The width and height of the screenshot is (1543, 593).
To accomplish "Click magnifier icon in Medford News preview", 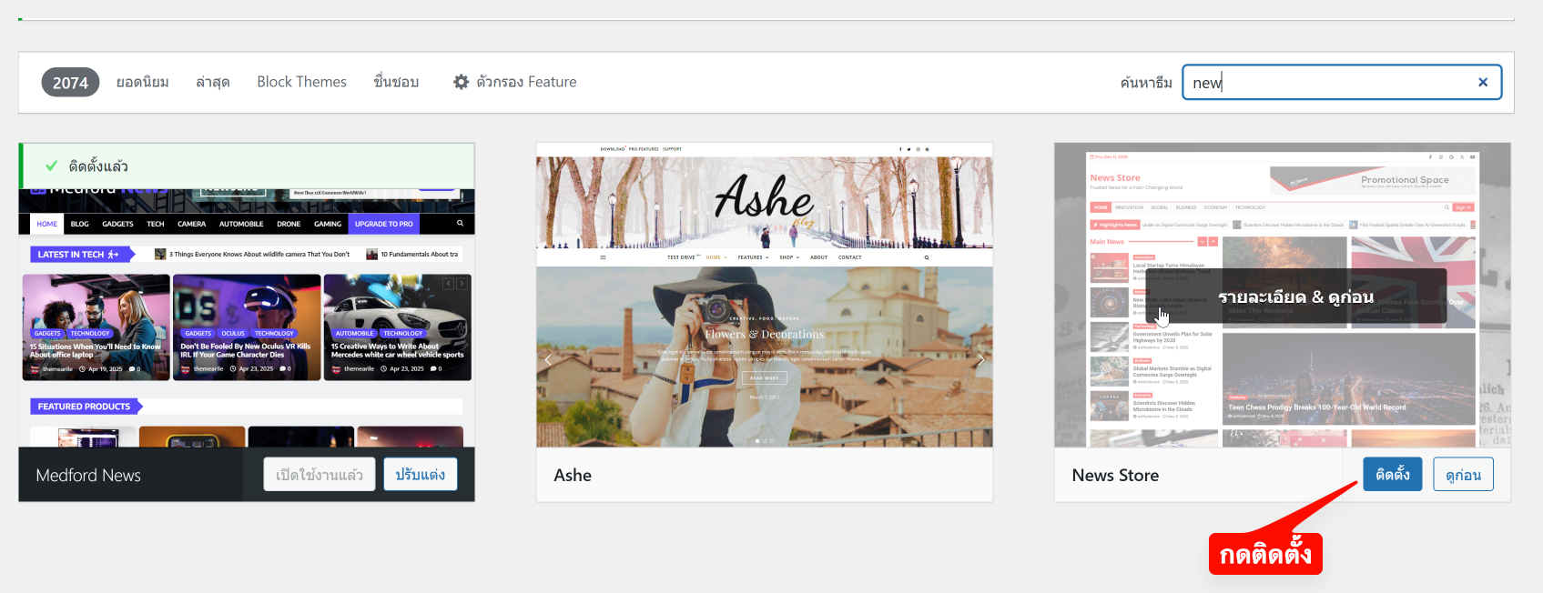I will tap(460, 223).
